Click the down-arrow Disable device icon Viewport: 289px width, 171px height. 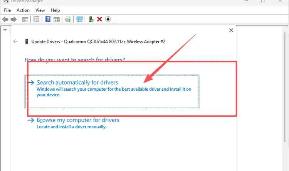(108, 19)
